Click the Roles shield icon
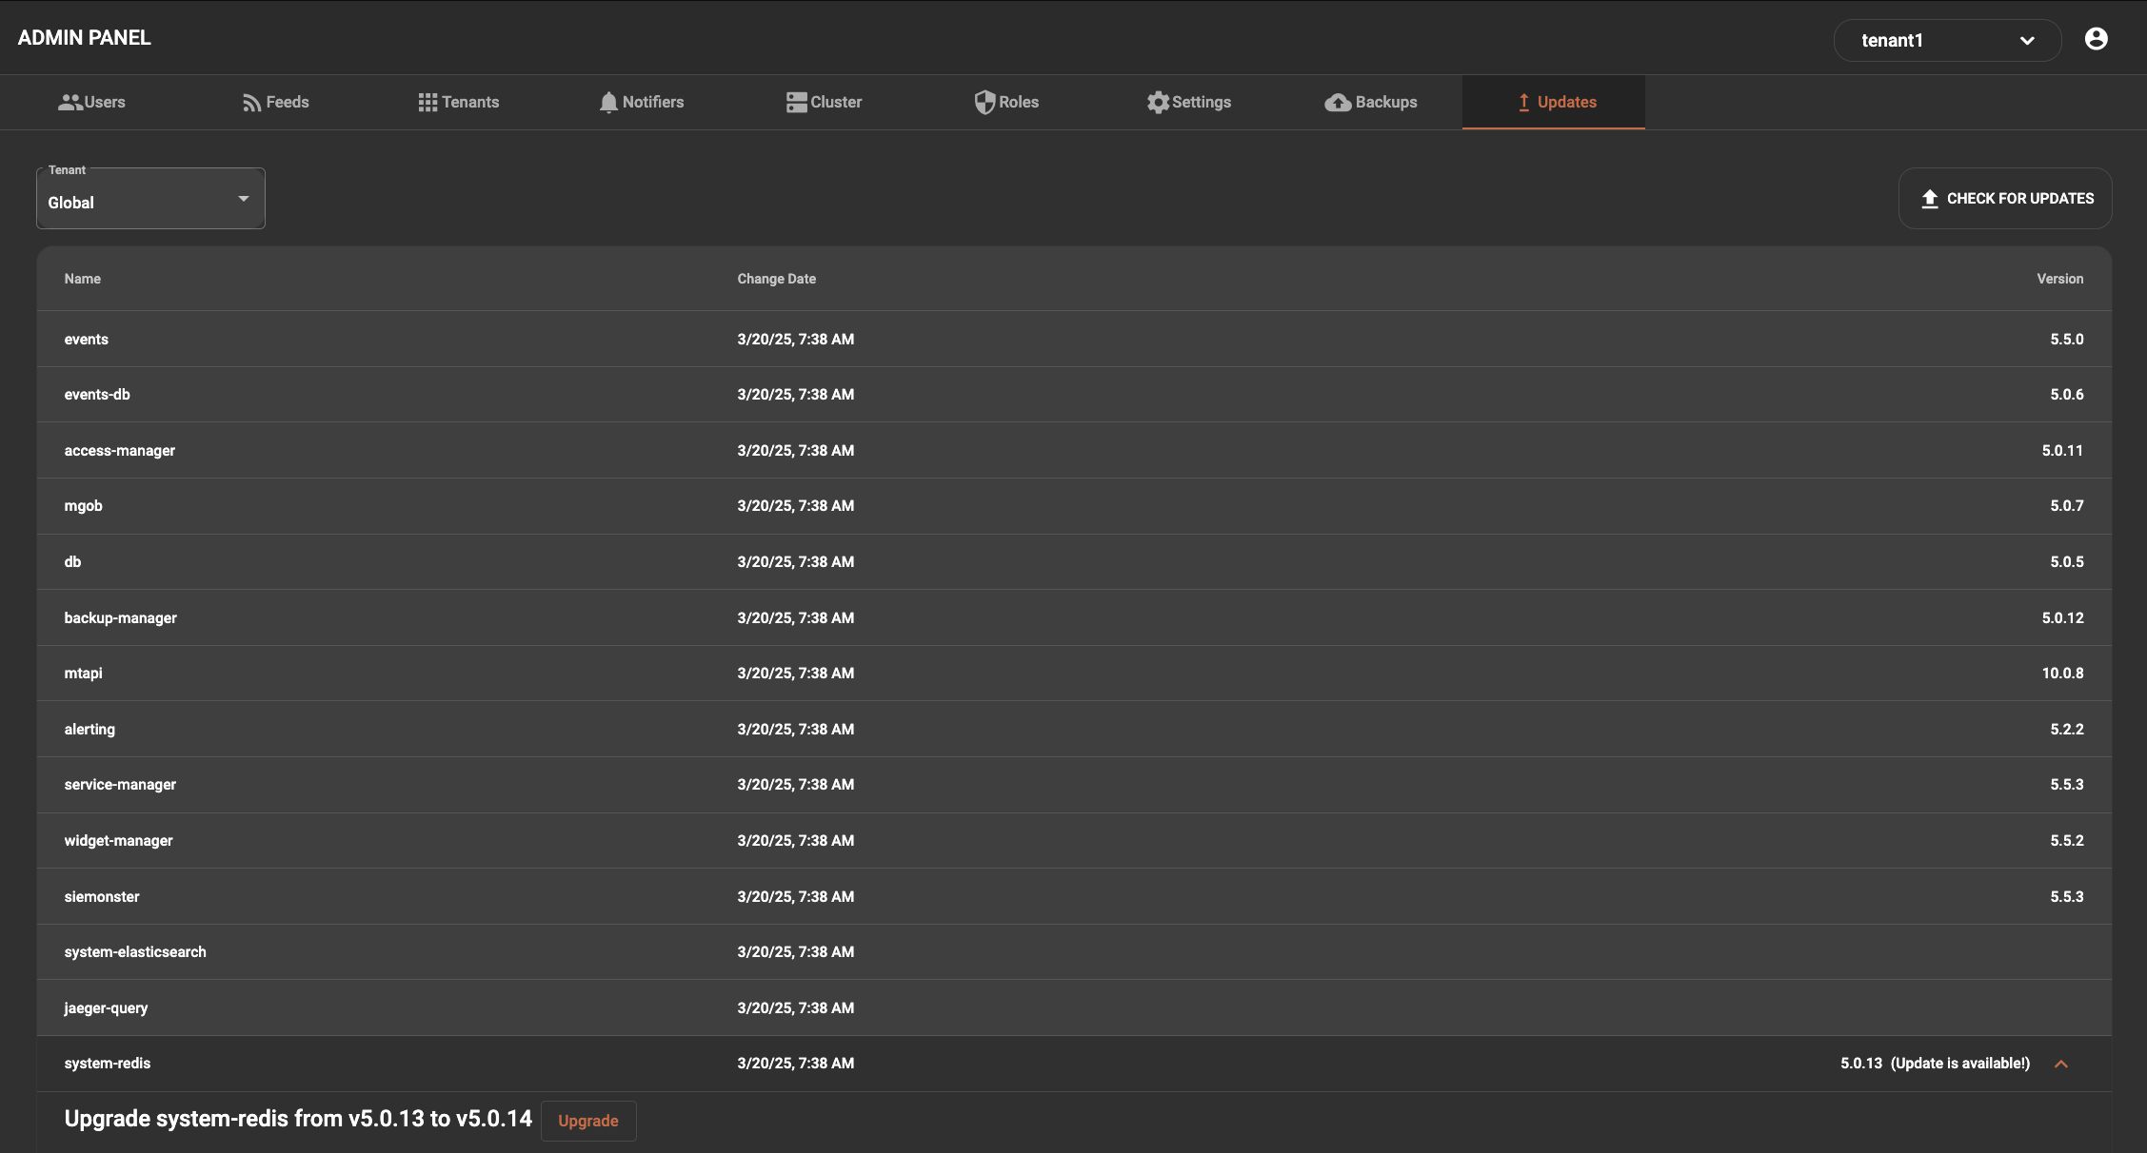The width and height of the screenshot is (2147, 1153). click(984, 103)
